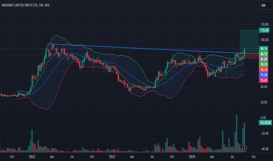Click the 0.00 price axis label
This screenshot has width=273, height=161.
(263, 118)
